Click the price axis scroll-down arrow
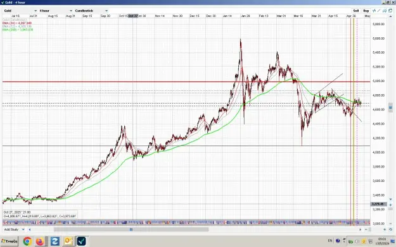 [x=390, y=199]
